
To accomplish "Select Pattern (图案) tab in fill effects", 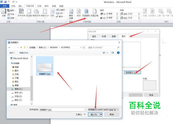I will 114,36.
